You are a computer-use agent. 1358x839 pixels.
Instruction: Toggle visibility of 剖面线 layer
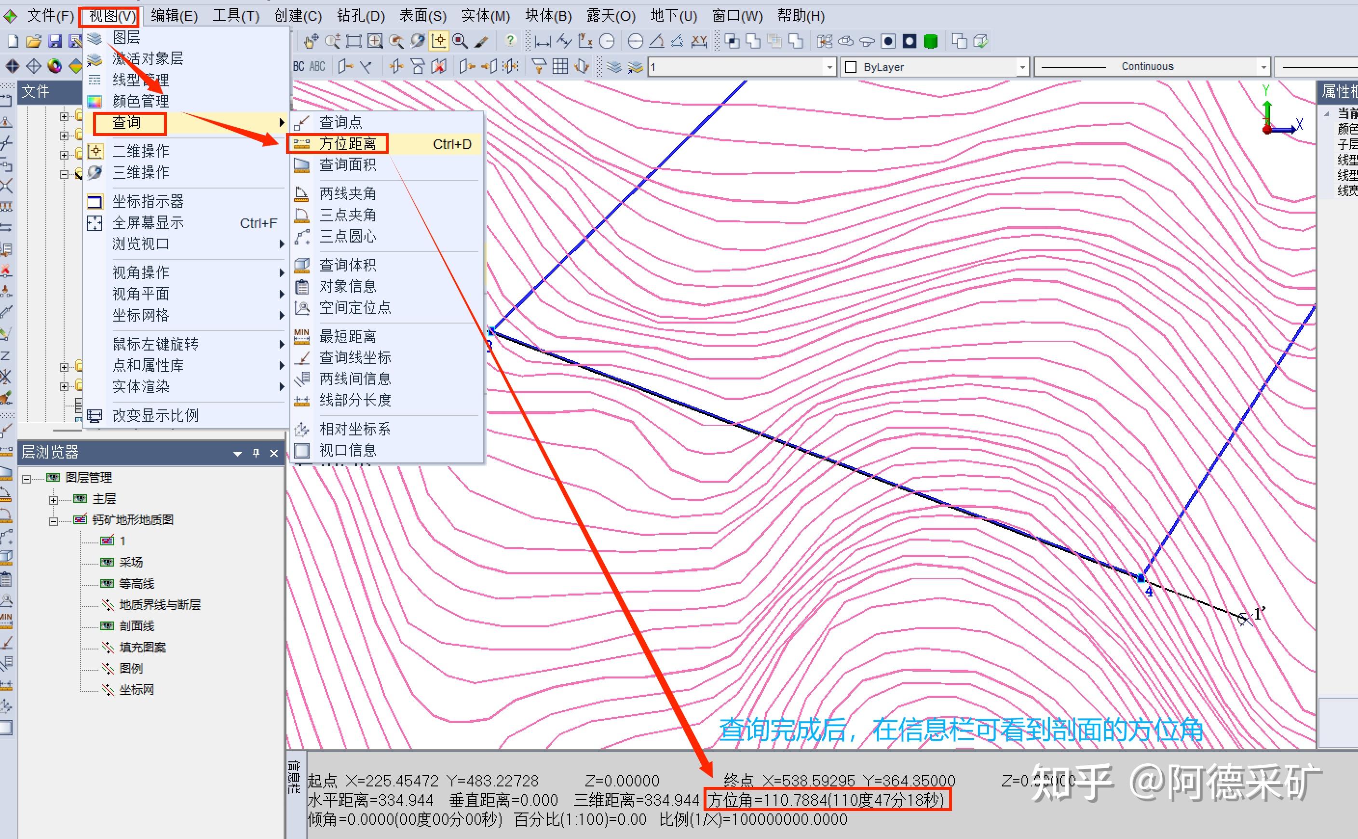pyautogui.click(x=107, y=626)
